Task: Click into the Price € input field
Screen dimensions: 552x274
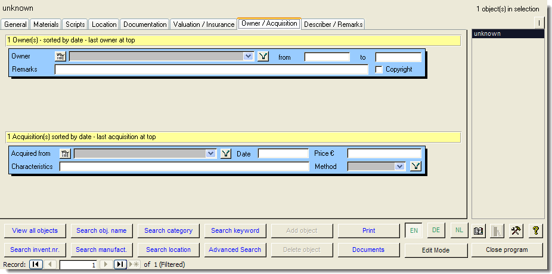Action: pos(384,153)
